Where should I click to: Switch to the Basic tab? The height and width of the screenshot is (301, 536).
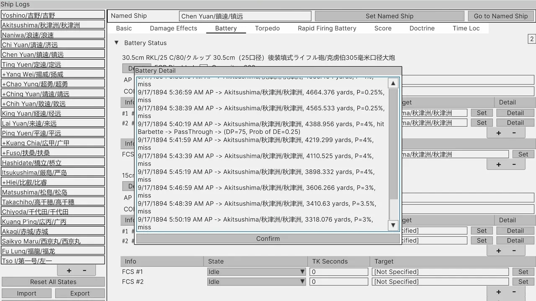coord(124,28)
